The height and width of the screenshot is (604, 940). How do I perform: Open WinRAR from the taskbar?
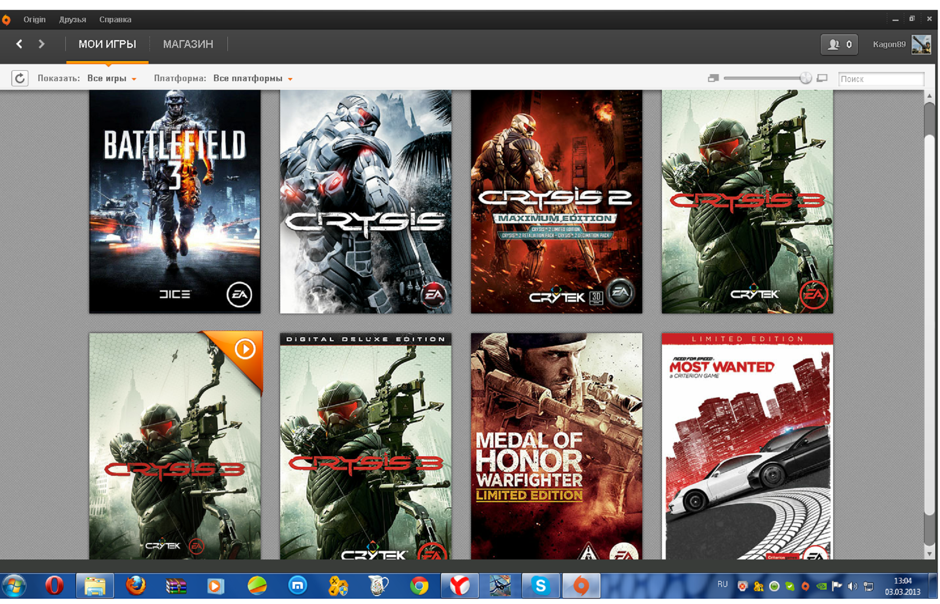(x=176, y=585)
